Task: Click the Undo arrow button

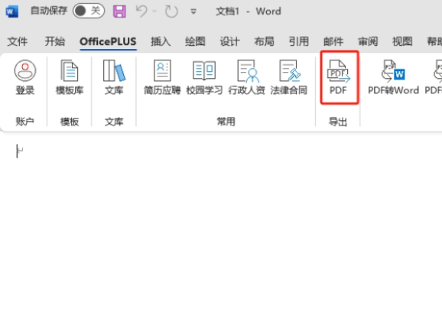Action: (x=141, y=11)
